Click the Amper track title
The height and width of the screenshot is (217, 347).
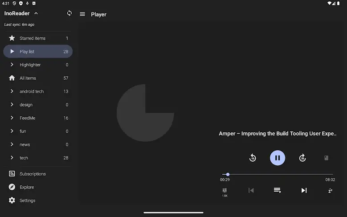278,134
